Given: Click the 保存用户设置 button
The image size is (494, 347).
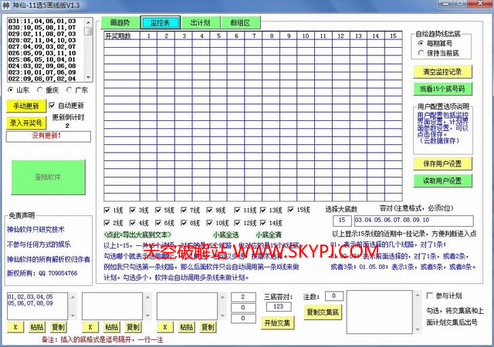Looking at the screenshot, I should [x=442, y=163].
